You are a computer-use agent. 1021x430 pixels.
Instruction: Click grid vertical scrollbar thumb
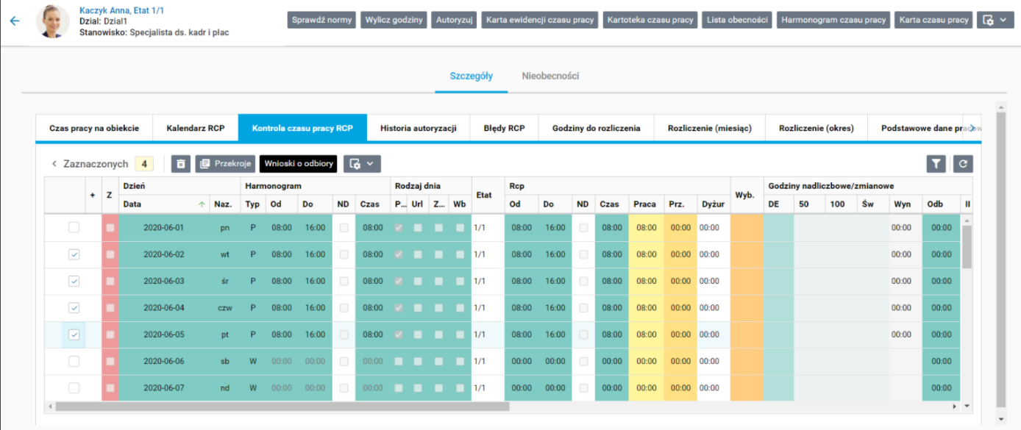click(967, 247)
